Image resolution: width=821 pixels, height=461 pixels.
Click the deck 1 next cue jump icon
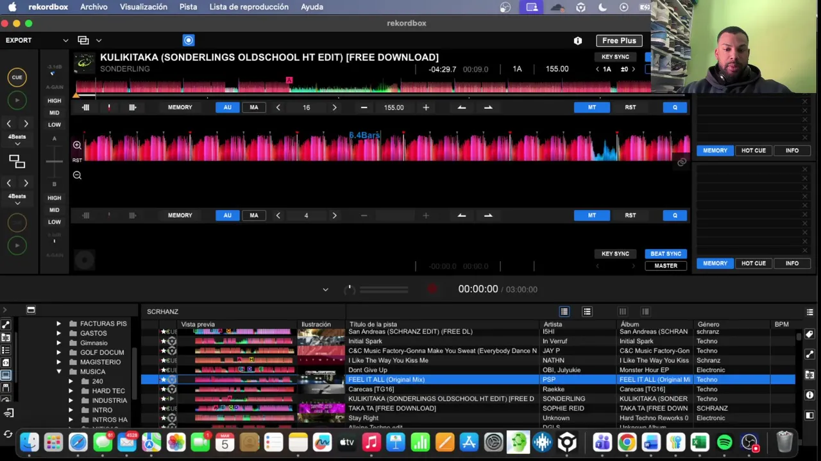pos(133,108)
